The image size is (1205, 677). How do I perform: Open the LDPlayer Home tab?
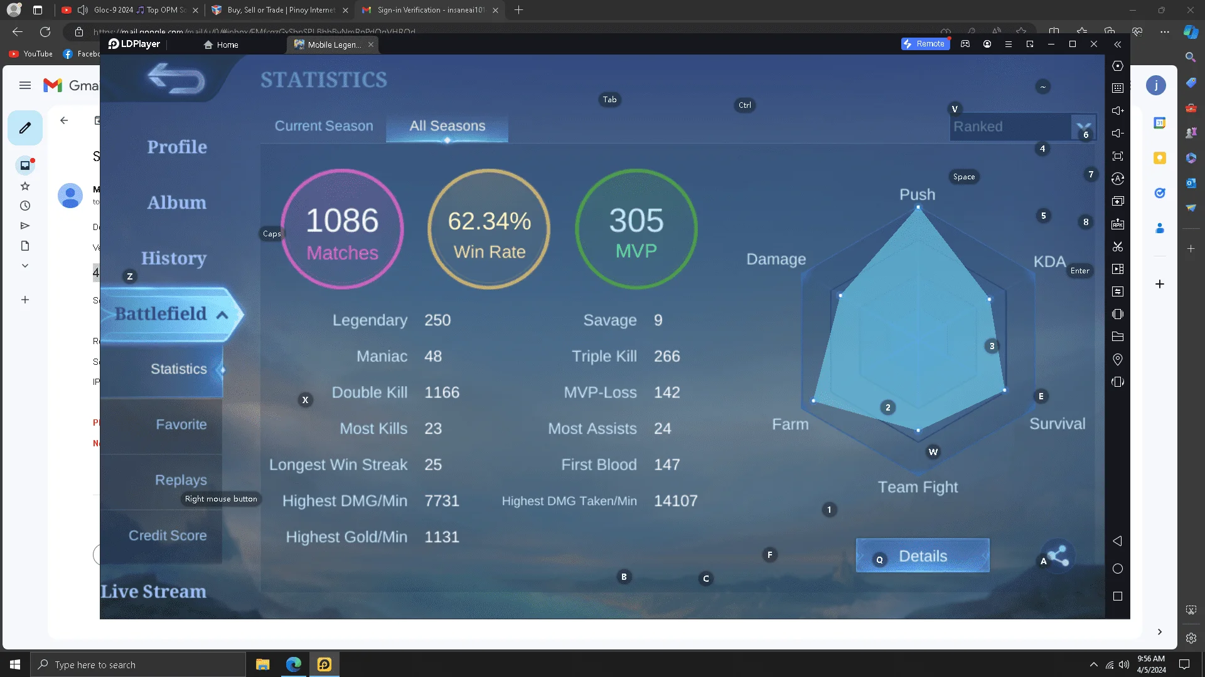point(221,45)
